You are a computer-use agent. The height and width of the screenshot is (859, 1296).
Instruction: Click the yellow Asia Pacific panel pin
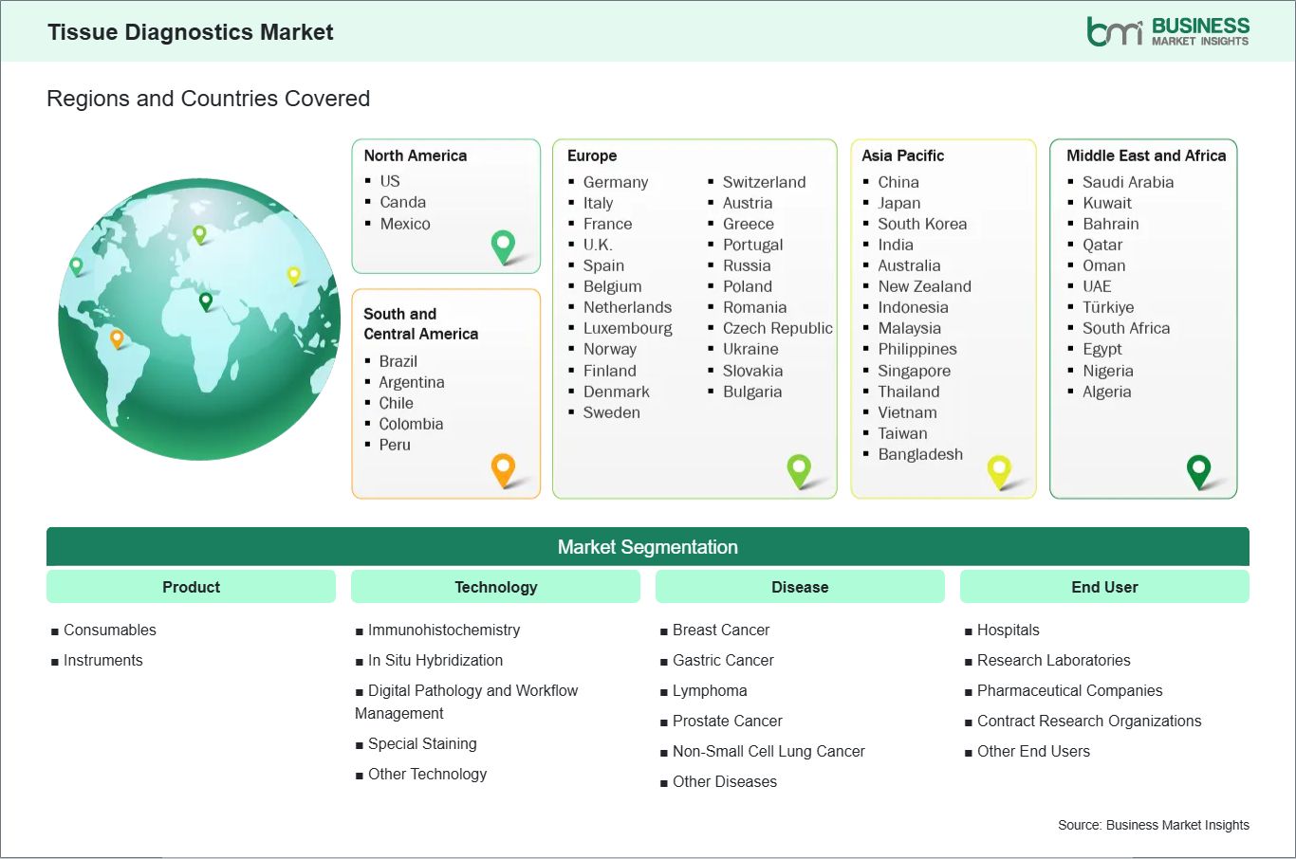pyautogui.click(x=999, y=469)
